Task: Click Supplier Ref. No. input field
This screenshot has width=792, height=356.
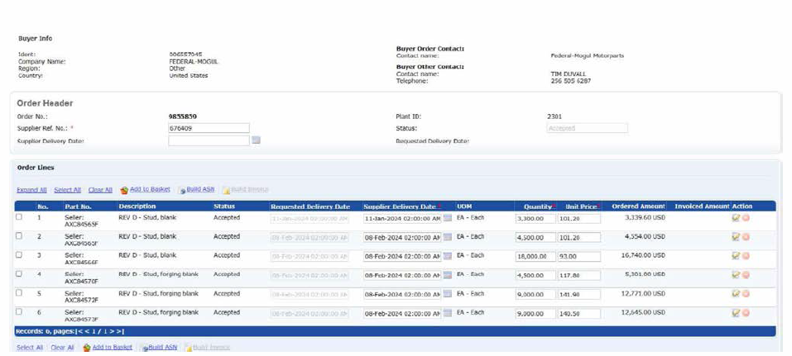Action: tap(209, 128)
